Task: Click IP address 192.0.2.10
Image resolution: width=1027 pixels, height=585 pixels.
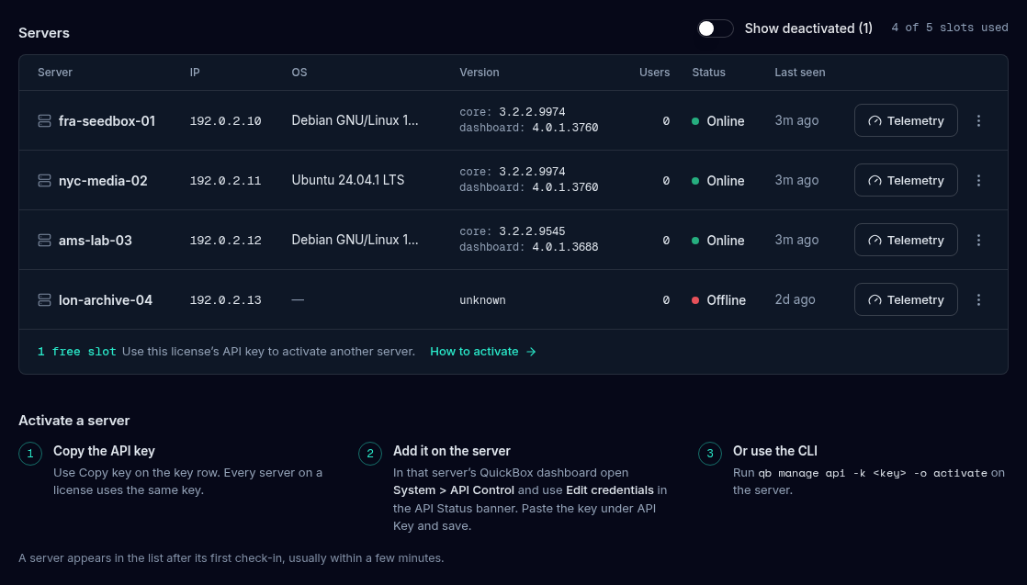Action: [225, 121]
